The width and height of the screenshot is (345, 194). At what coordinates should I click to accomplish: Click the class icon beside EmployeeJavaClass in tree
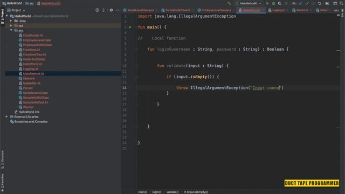(20, 40)
